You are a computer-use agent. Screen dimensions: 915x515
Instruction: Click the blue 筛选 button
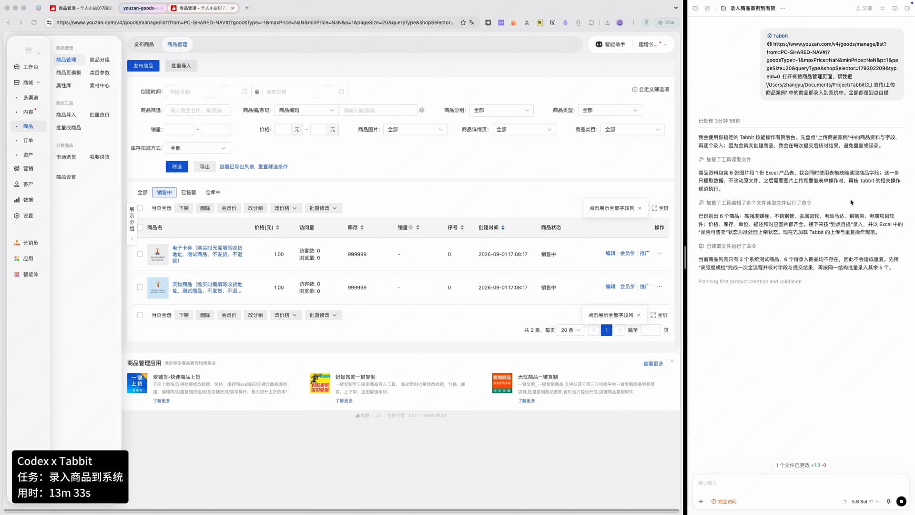(x=177, y=166)
